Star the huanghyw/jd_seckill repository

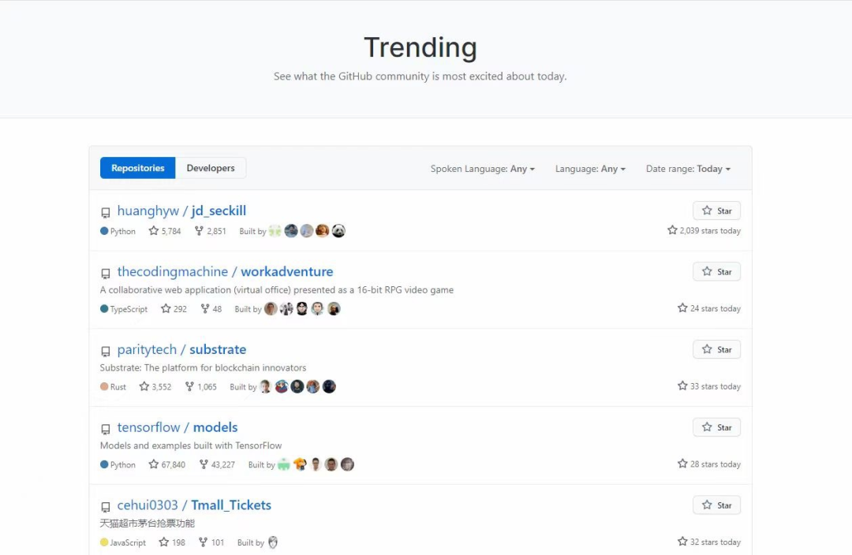[x=716, y=211]
